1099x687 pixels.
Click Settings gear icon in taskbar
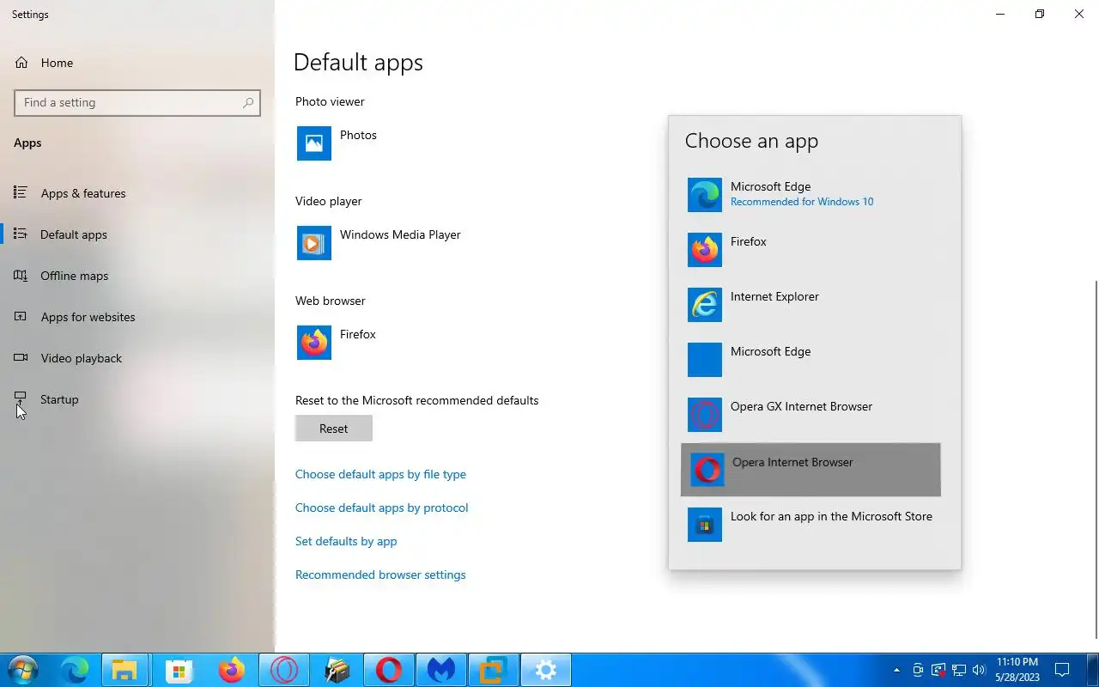pyautogui.click(x=546, y=670)
